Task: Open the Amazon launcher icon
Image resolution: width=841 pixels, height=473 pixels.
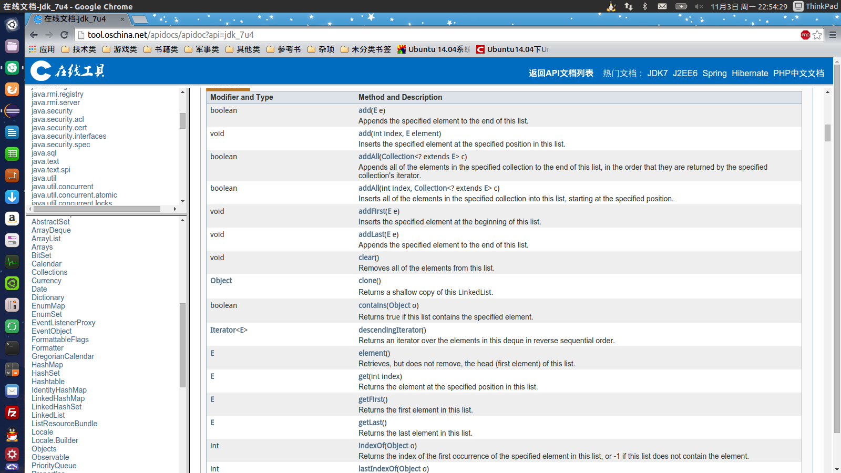Action: (12, 219)
